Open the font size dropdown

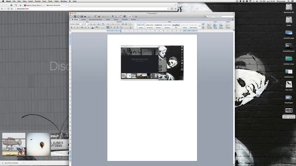tap(86, 24)
